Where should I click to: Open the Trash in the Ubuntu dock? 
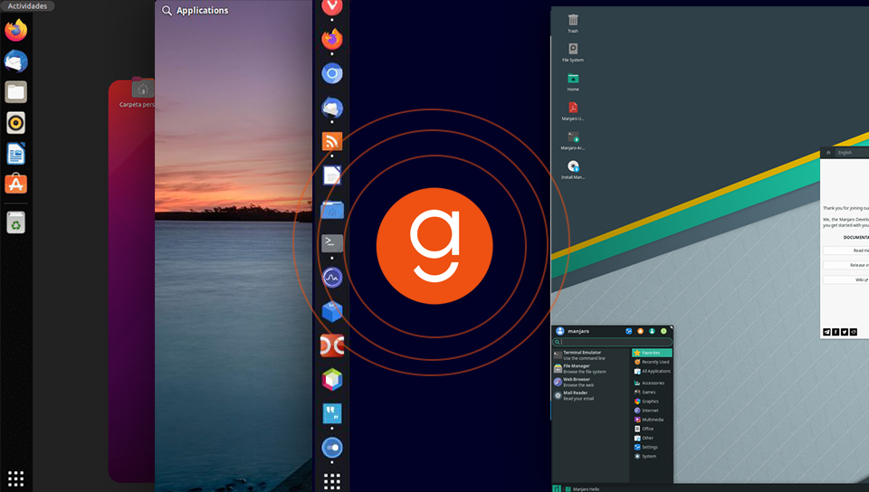[16, 222]
